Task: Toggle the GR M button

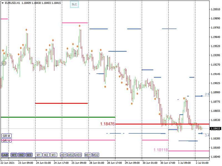Action: point(6,136)
